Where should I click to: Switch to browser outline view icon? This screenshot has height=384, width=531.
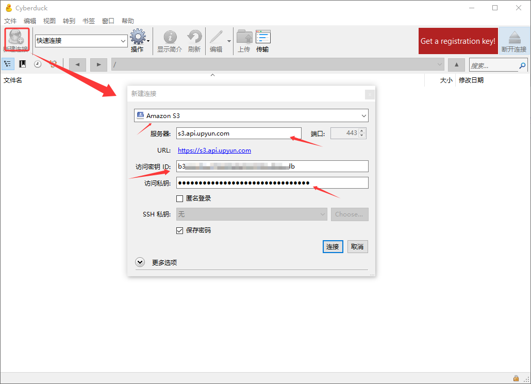pyautogui.click(x=7, y=64)
